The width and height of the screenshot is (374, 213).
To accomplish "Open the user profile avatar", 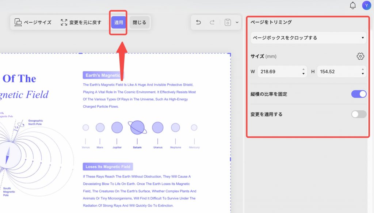I will click(366, 5).
